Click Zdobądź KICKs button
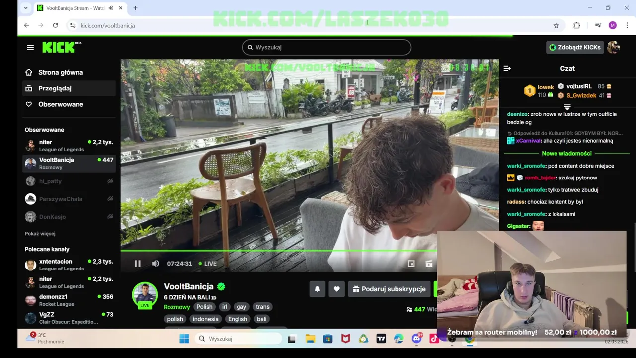This screenshot has width=636, height=358. coord(575,47)
